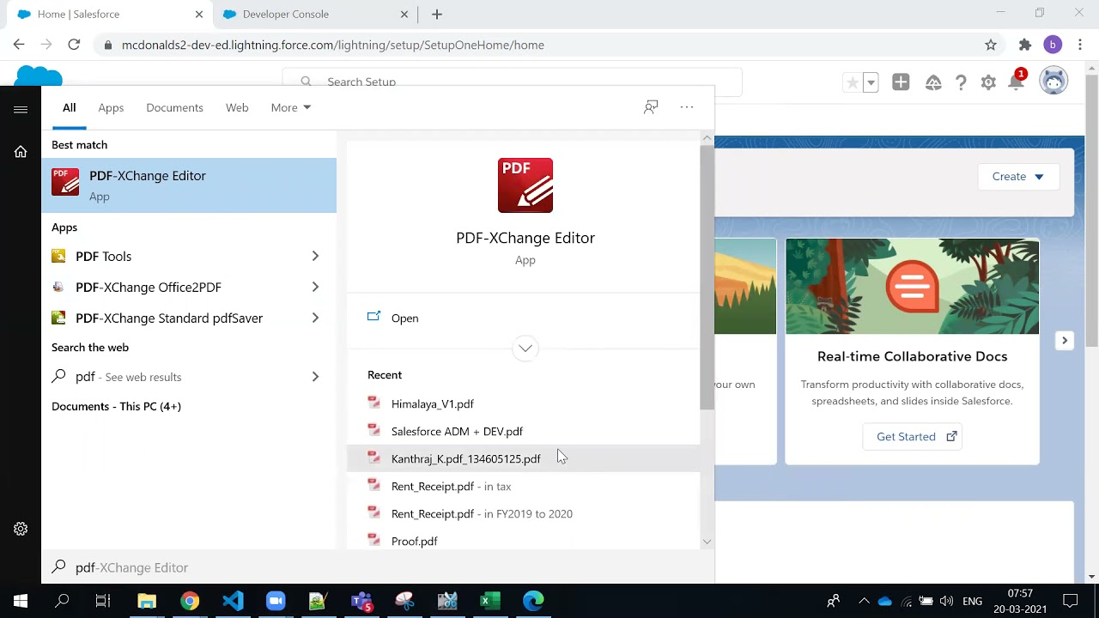Open Salesforce Help question mark
The width and height of the screenshot is (1099, 618).
click(x=961, y=82)
